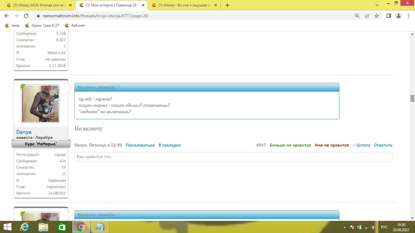This screenshot has height=233, width=415.
Task: Expand the tab search dropdown chevron
Action: [x=377, y=5]
